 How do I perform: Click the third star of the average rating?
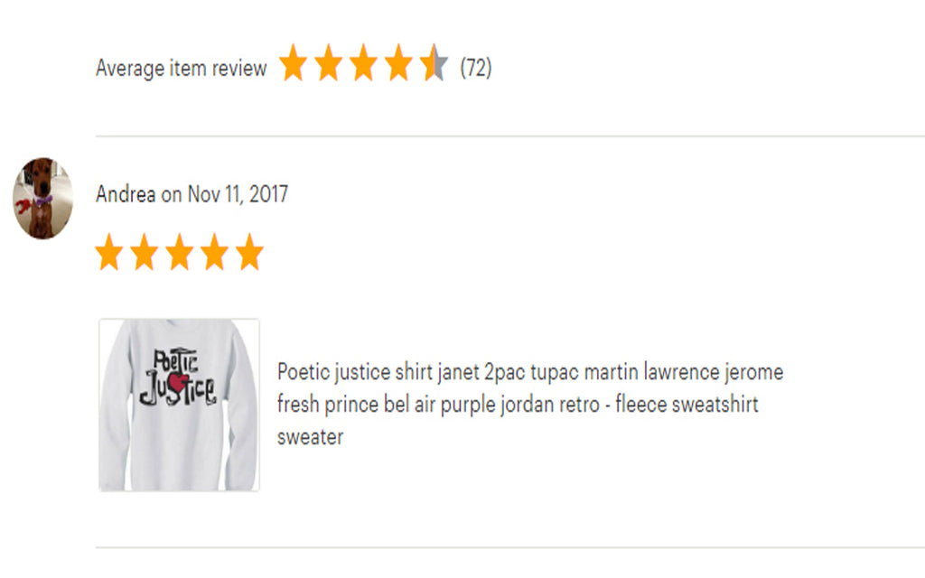(363, 65)
